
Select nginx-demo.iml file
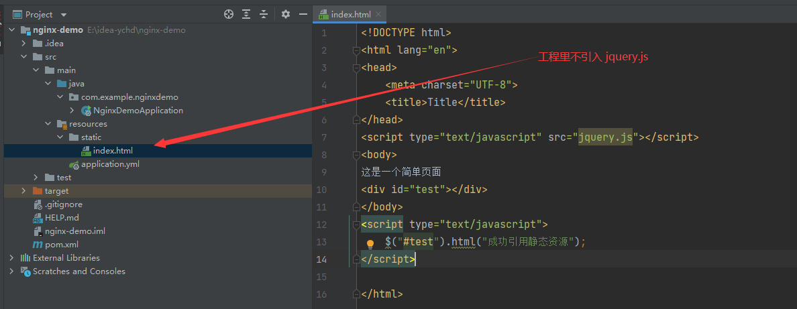(x=75, y=231)
